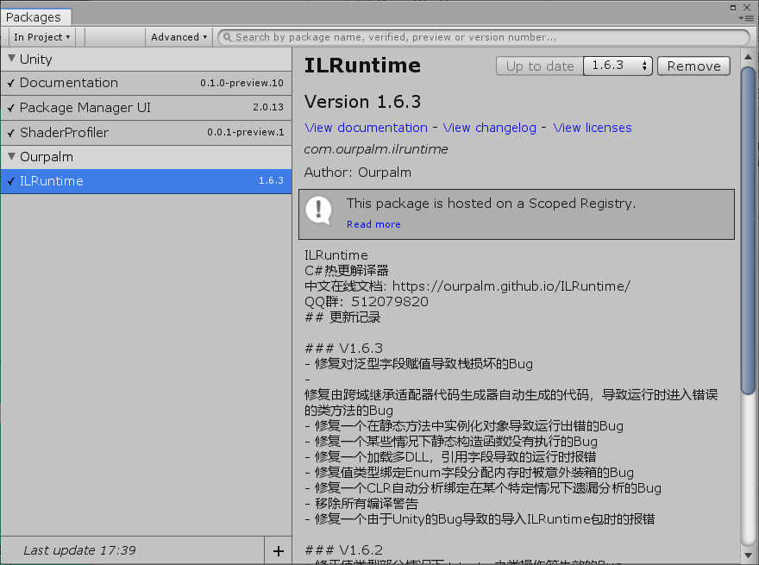
Task: Select the ShaderProfiler package row
Action: click(x=146, y=132)
